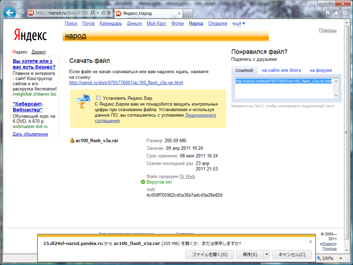The image size is (353, 265).
Task: Click the direct download narod.ru file link
Action: click(126, 83)
